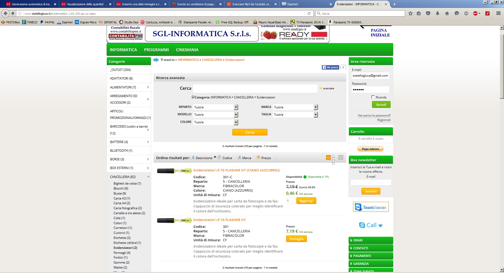Go back with the back arrow
This screenshot has width=504, height=273.
click(x=6, y=13)
